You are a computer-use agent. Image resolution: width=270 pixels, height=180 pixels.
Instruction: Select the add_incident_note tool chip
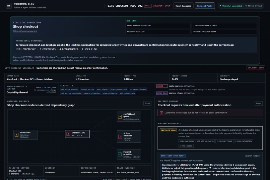[x=127, y=93]
